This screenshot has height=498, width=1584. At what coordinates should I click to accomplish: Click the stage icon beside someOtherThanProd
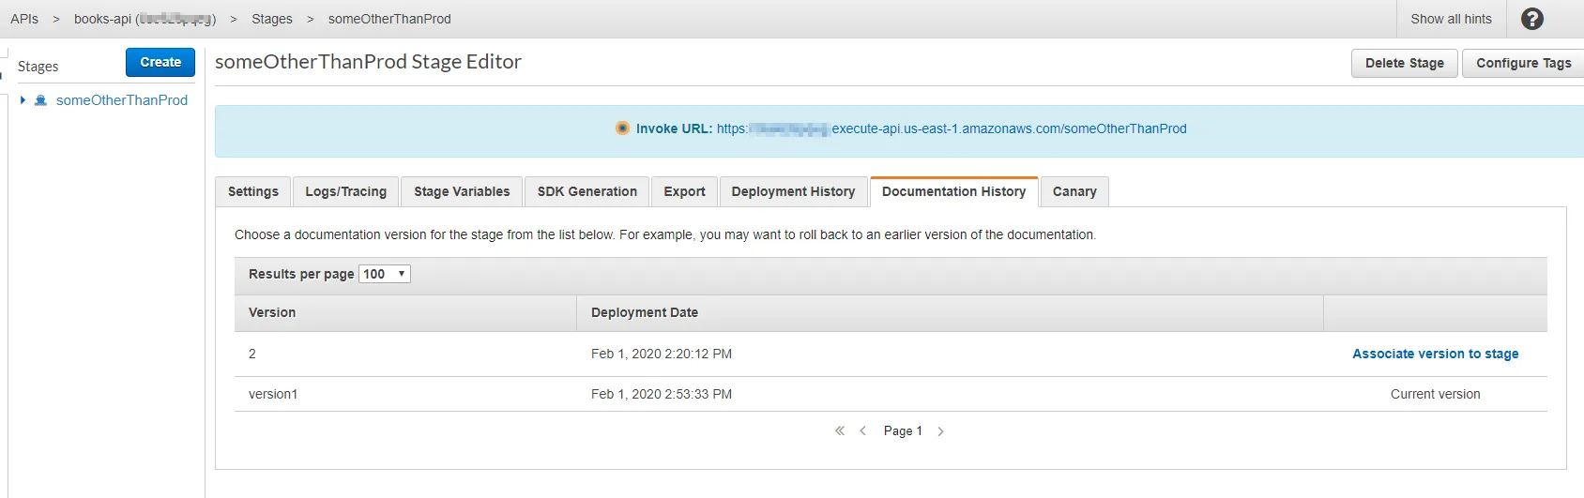coord(40,100)
